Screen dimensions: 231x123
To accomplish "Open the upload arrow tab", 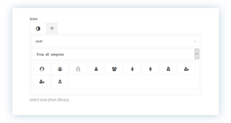I will click(x=52, y=28).
